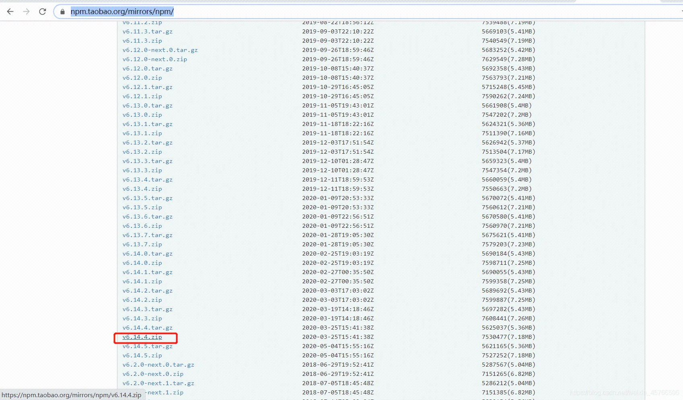Download v6.13.1.tar.gz
683x400 pixels.
click(148, 124)
